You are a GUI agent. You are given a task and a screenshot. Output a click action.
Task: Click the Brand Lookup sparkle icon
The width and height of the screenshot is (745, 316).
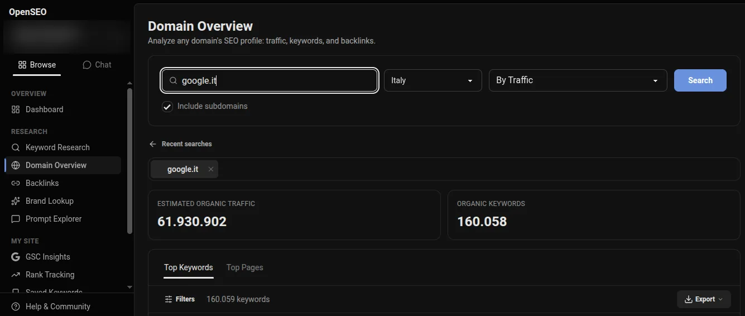click(x=16, y=201)
